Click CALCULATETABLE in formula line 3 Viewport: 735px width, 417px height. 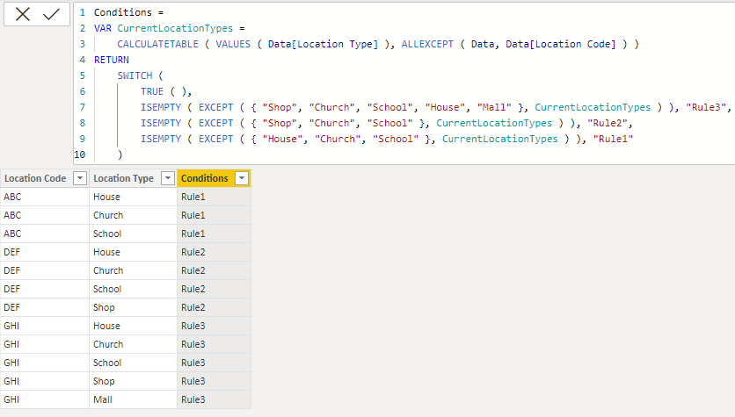pyautogui.click(x=157, y=45)
